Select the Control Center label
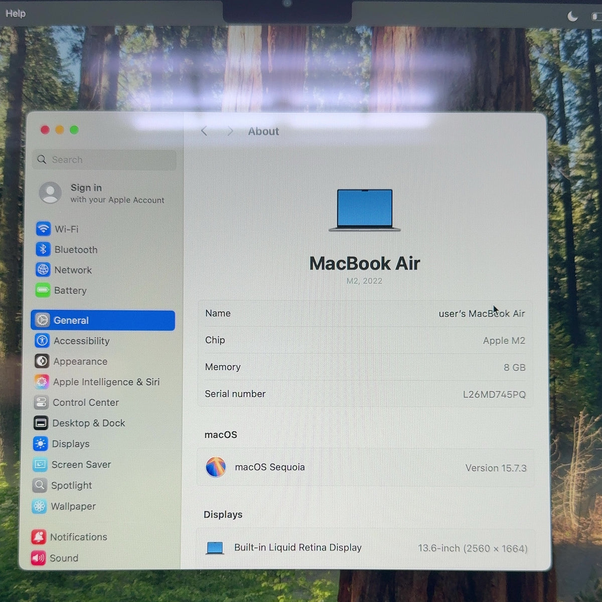Image resolution: width=602 pixels, height=602 pixels. [x=86, y=402]
